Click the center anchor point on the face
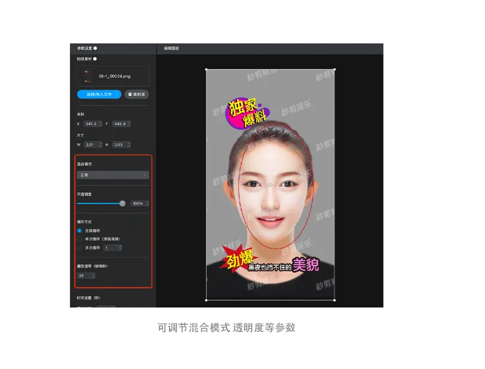 271,185
